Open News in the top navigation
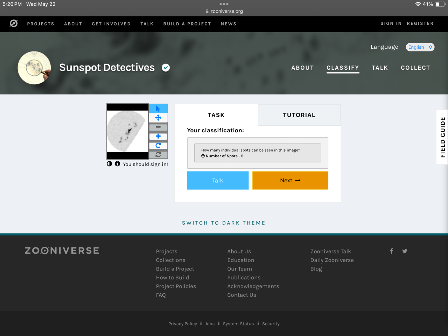Image resolution: width=448 pixels, height=336 pixels. tap(229, 24)
